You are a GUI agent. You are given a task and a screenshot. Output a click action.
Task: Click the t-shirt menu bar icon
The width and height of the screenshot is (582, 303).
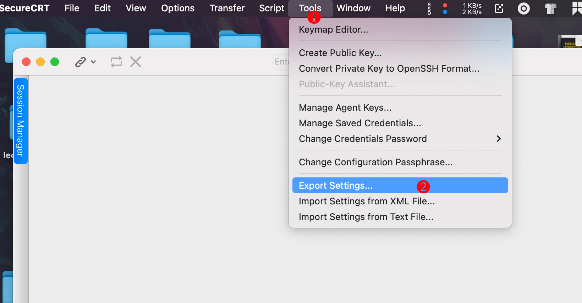tap(550, 9)
